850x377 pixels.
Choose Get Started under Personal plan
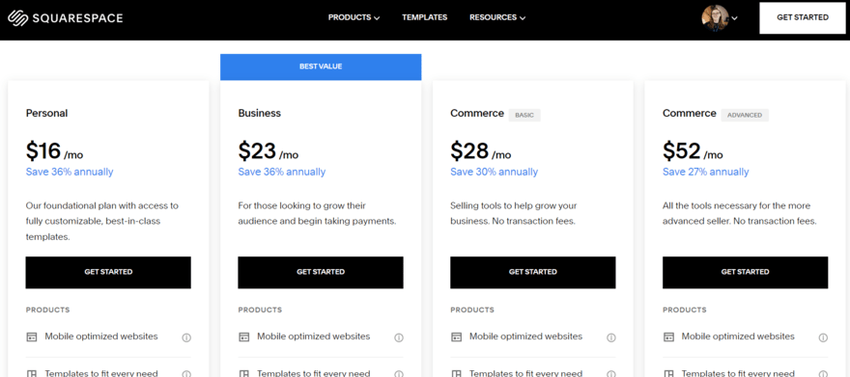point(108,272)
